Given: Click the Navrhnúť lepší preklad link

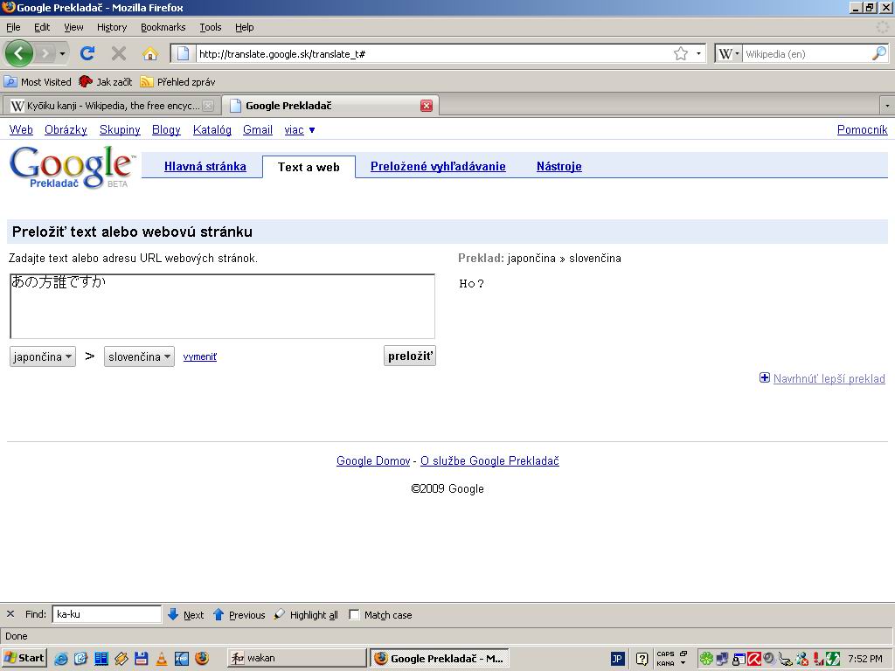Looking at the screenshot, I should click(x=829, y=378).
